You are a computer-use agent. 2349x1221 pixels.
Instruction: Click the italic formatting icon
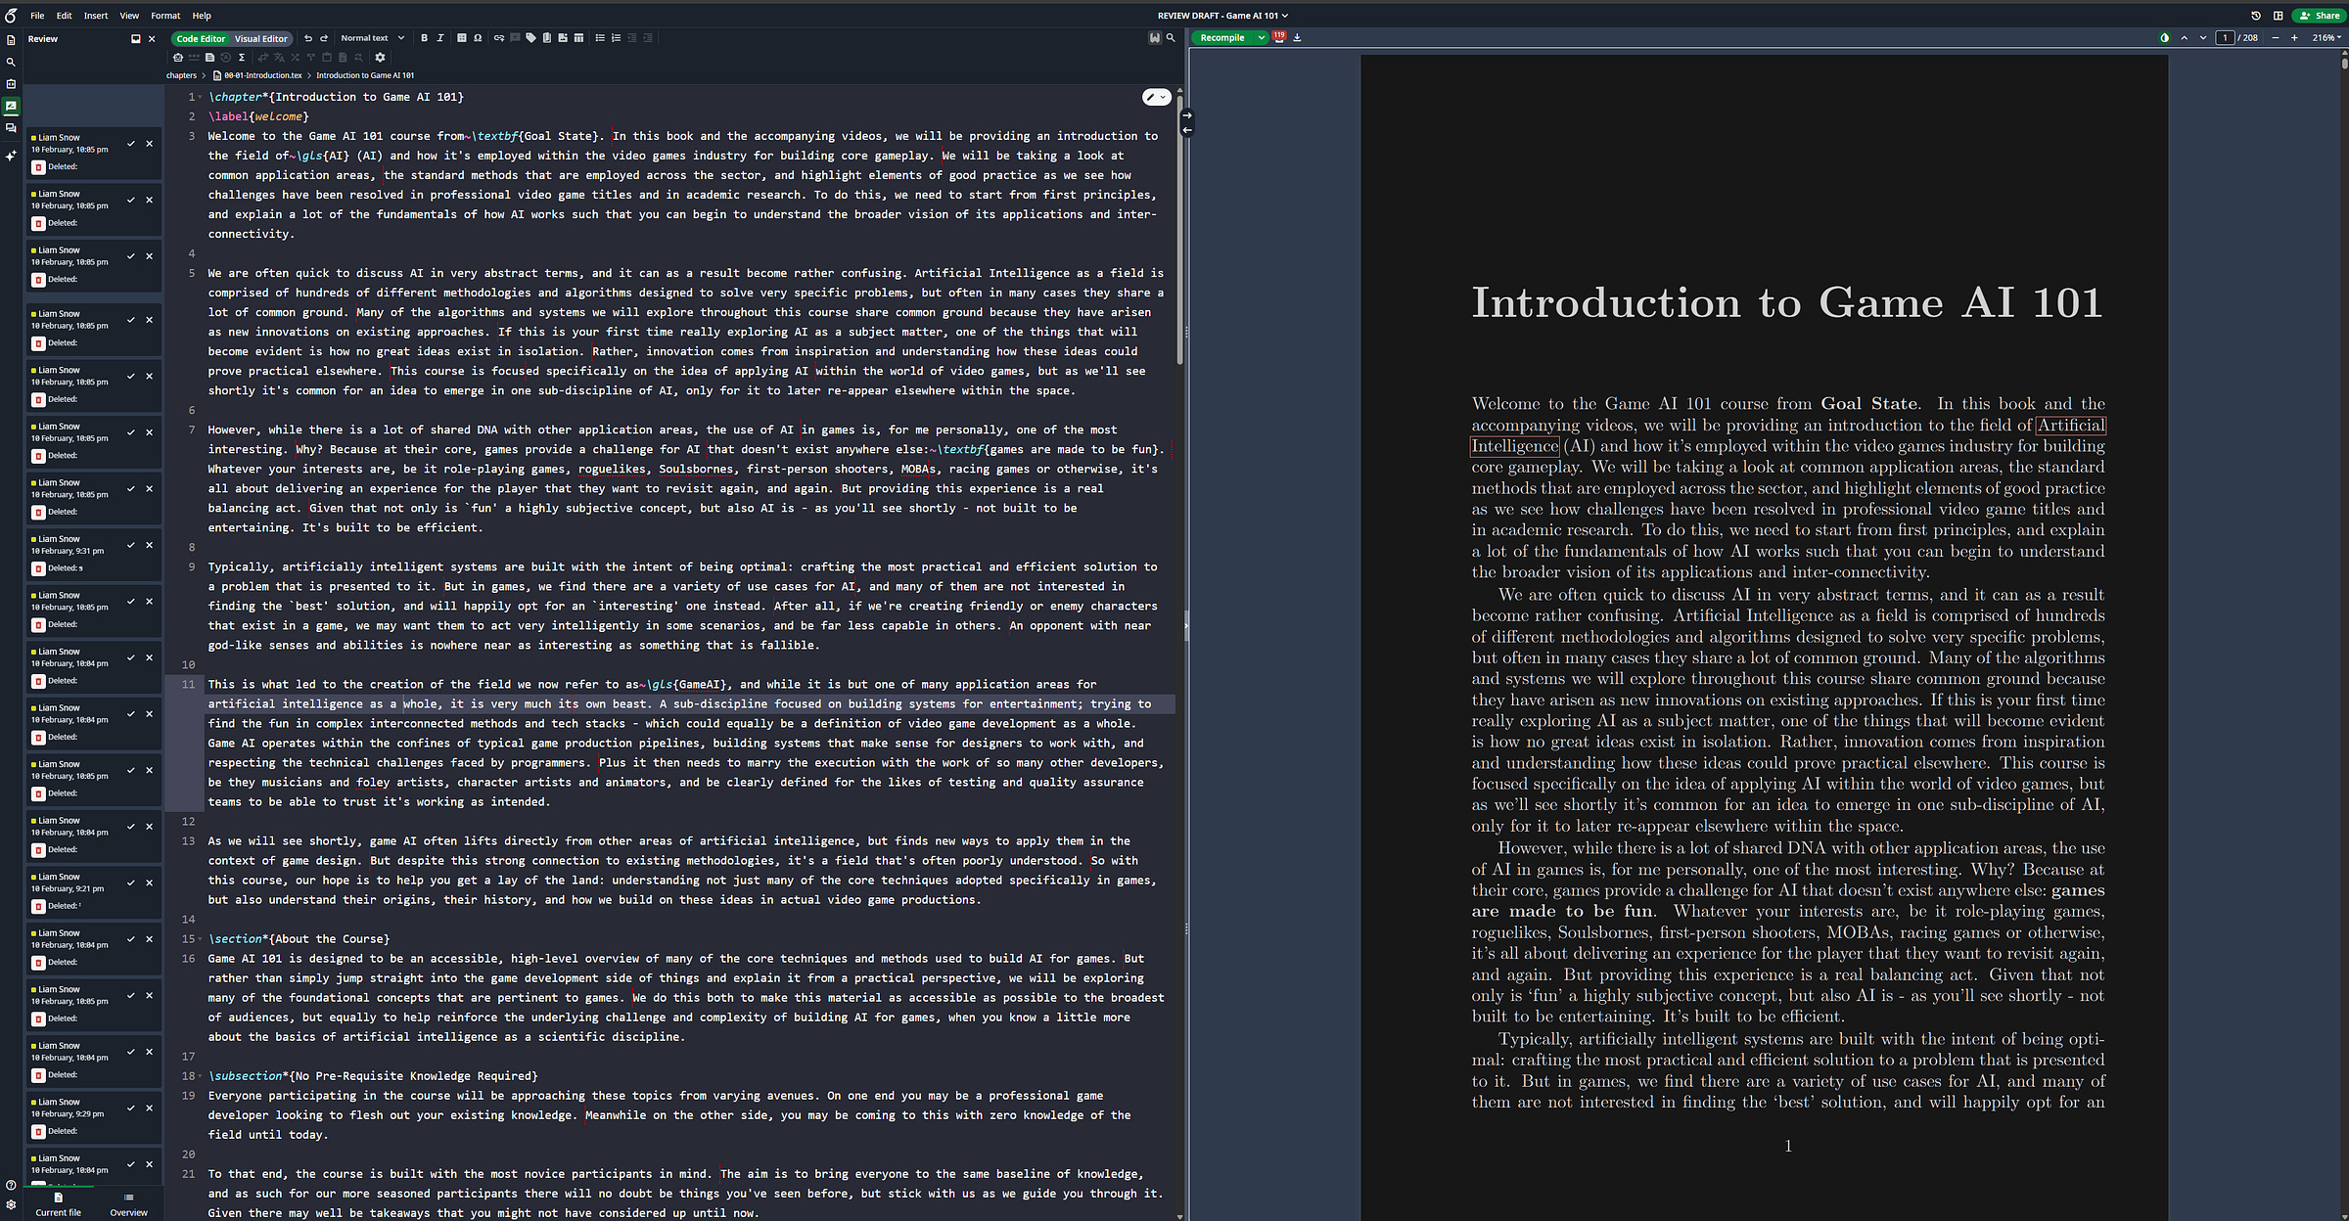pos(440,38)
